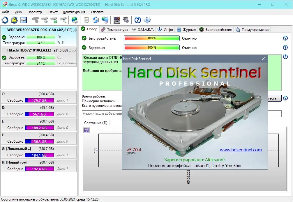
Task: Select the G: [Локальный ..] partition entry
Action: click(39, 152)
